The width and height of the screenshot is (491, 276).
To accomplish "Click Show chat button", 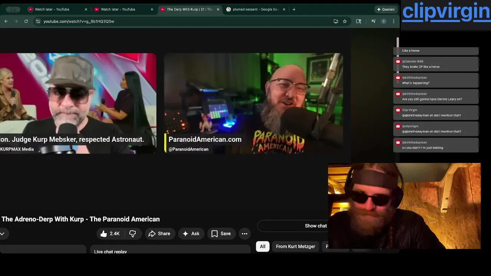I will click(x=316, y=226).
